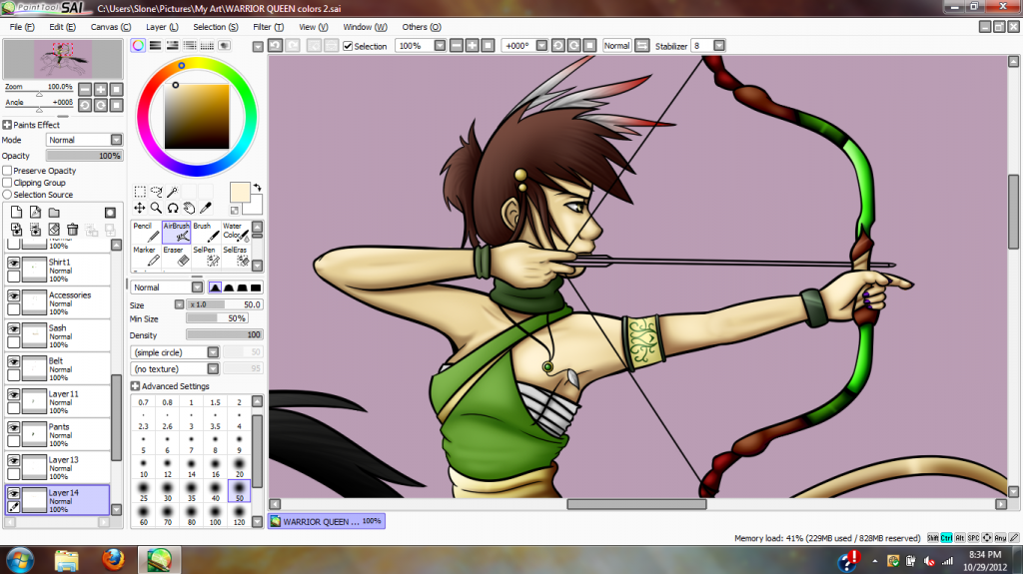Pick the zoom magnifier tool
The image size is (1023, 574).
click(156, 208)
